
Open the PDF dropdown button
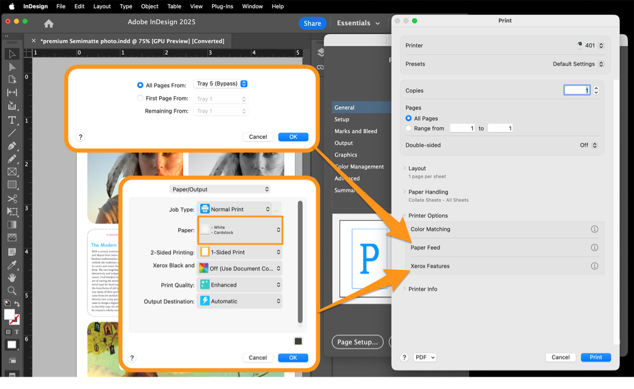[x=424, y=357]
